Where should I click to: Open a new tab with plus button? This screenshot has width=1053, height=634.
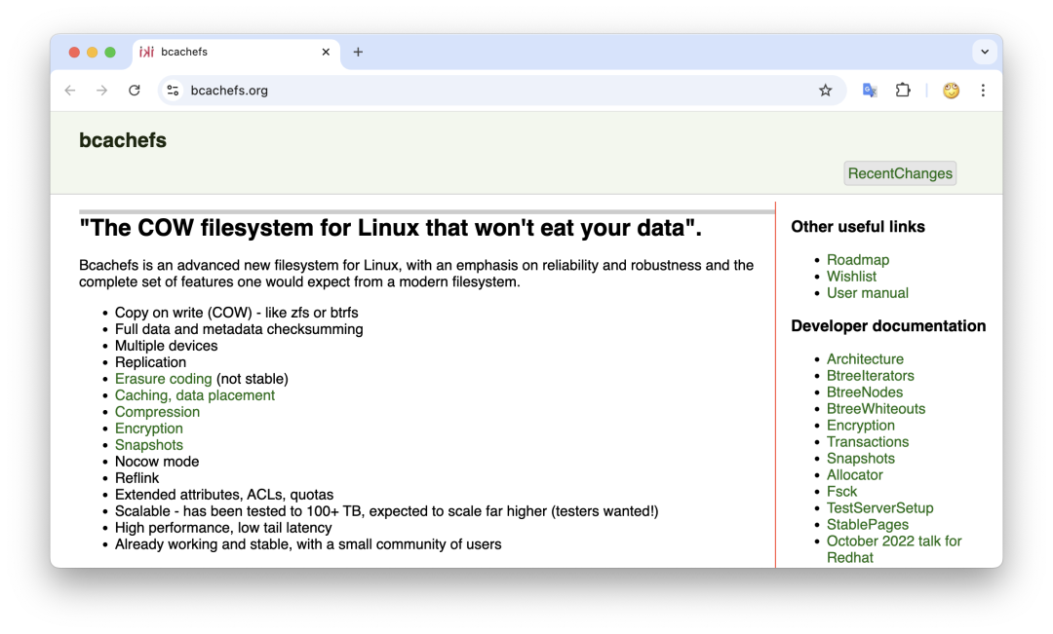click(358, 53)
